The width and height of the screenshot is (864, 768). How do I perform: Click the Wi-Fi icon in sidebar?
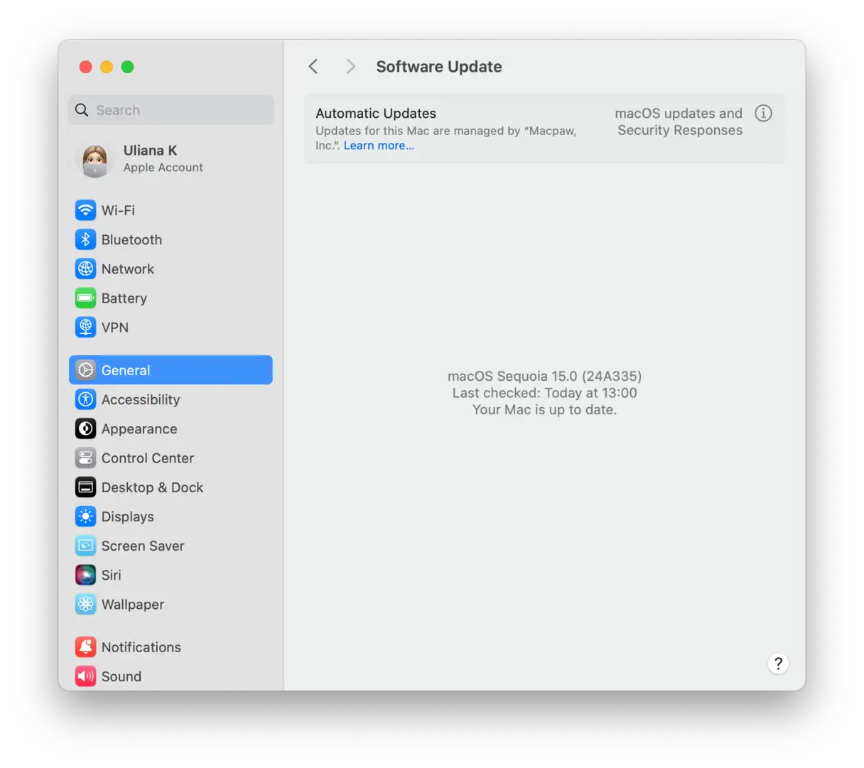point(85,210)
